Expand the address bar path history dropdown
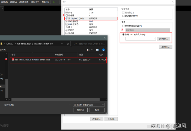The height and width of the screenshot is (131, 191). pos(62,44)
